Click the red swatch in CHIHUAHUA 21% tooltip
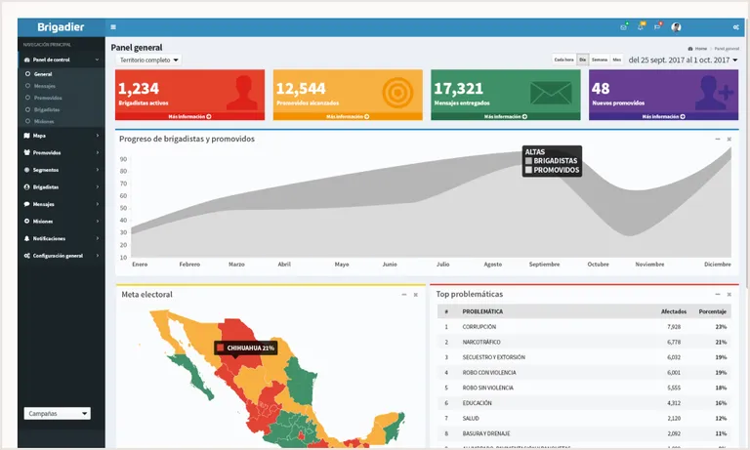Screen dimensions: 750x450 click(x=221, y=348)
